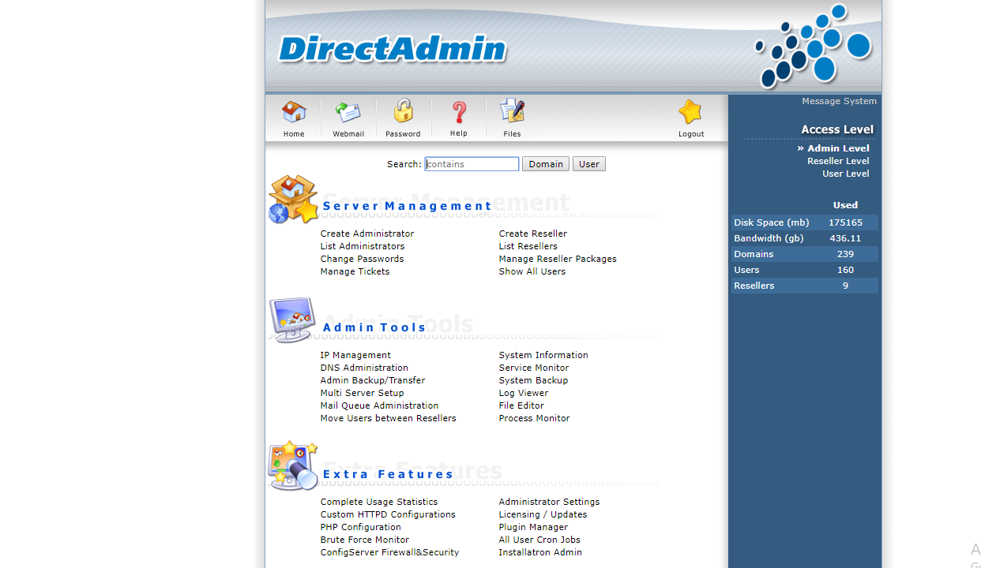Open Custom HTTPD Configurations
This screenshot has width=981, height=568.
pyautogui.click(x=388, y=514)
